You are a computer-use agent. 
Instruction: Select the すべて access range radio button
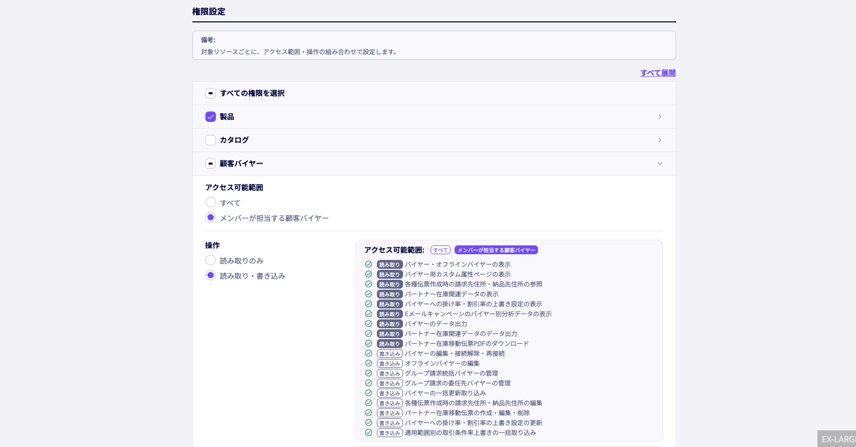pyautogui.click(x=211, y=202)
